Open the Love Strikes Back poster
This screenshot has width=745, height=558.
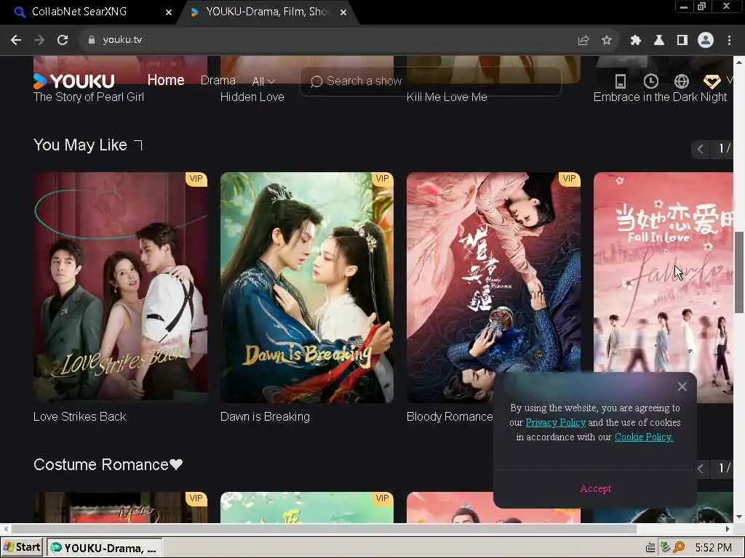click(x=120, y=288)
